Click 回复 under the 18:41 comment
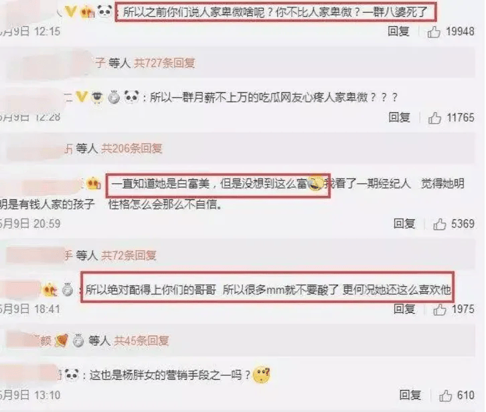This screenshot has height=412, width=486. pos(404,309)
